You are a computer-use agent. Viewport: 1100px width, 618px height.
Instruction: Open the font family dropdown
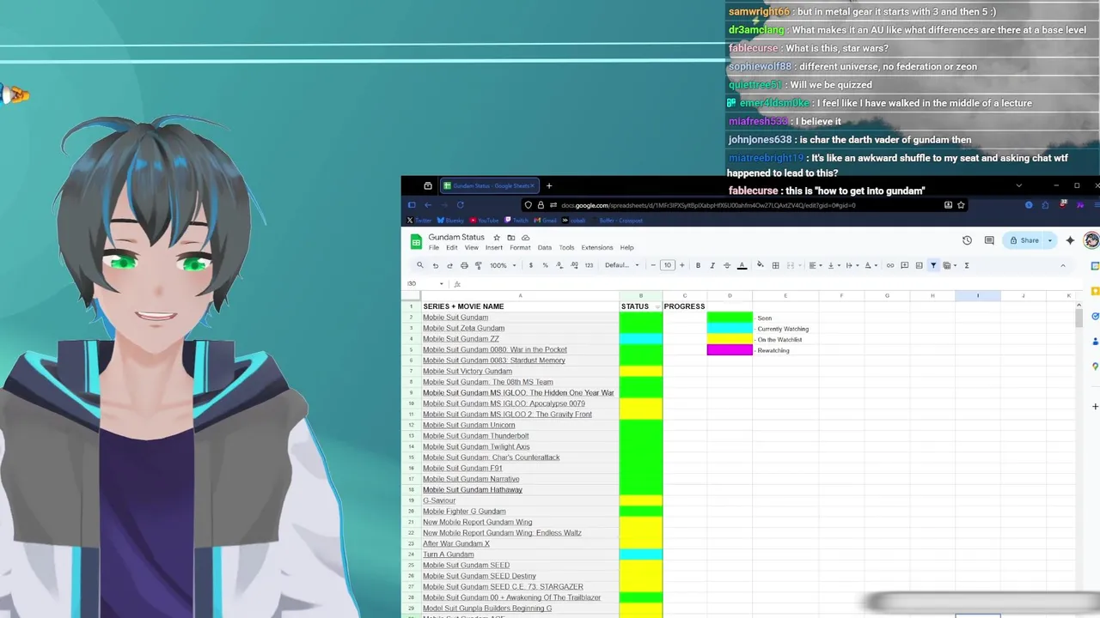tap(621, 265)
